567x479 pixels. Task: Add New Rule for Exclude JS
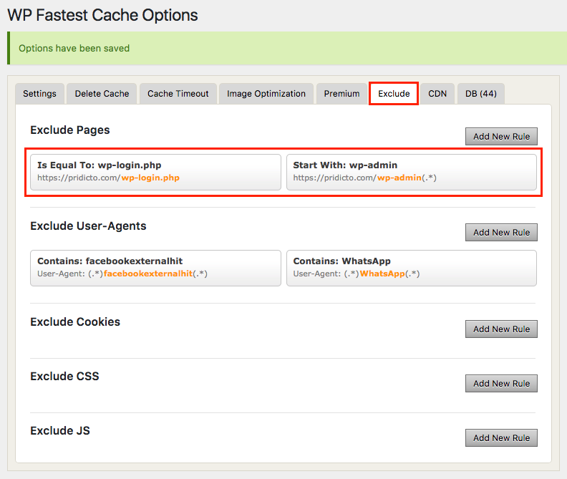click(501, 438)
